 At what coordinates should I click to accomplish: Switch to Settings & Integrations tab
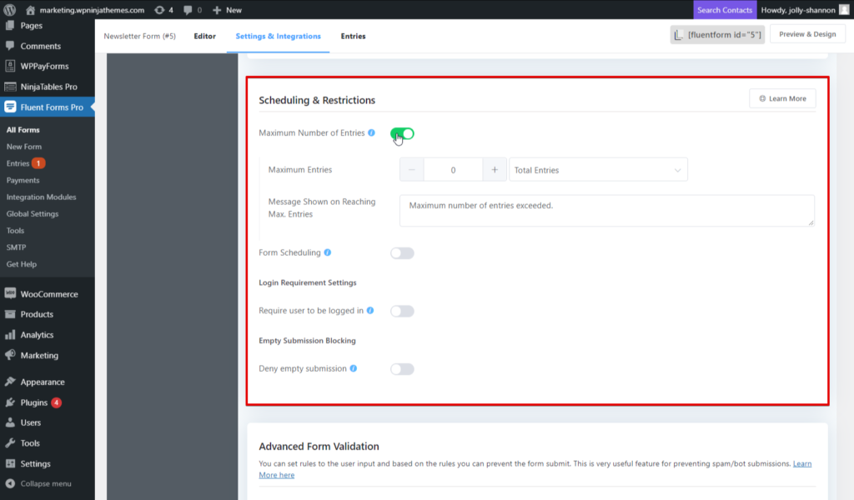[279, 36]
